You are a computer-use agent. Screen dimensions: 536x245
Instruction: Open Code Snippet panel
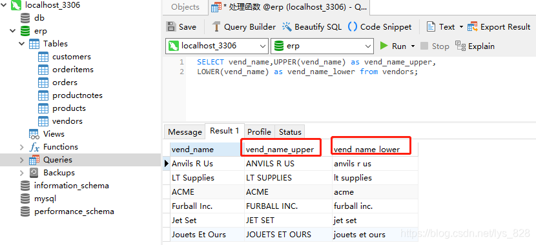pos(380,27)
